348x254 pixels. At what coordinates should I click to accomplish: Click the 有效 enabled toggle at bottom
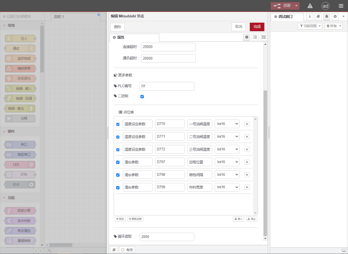coord(127,249)
